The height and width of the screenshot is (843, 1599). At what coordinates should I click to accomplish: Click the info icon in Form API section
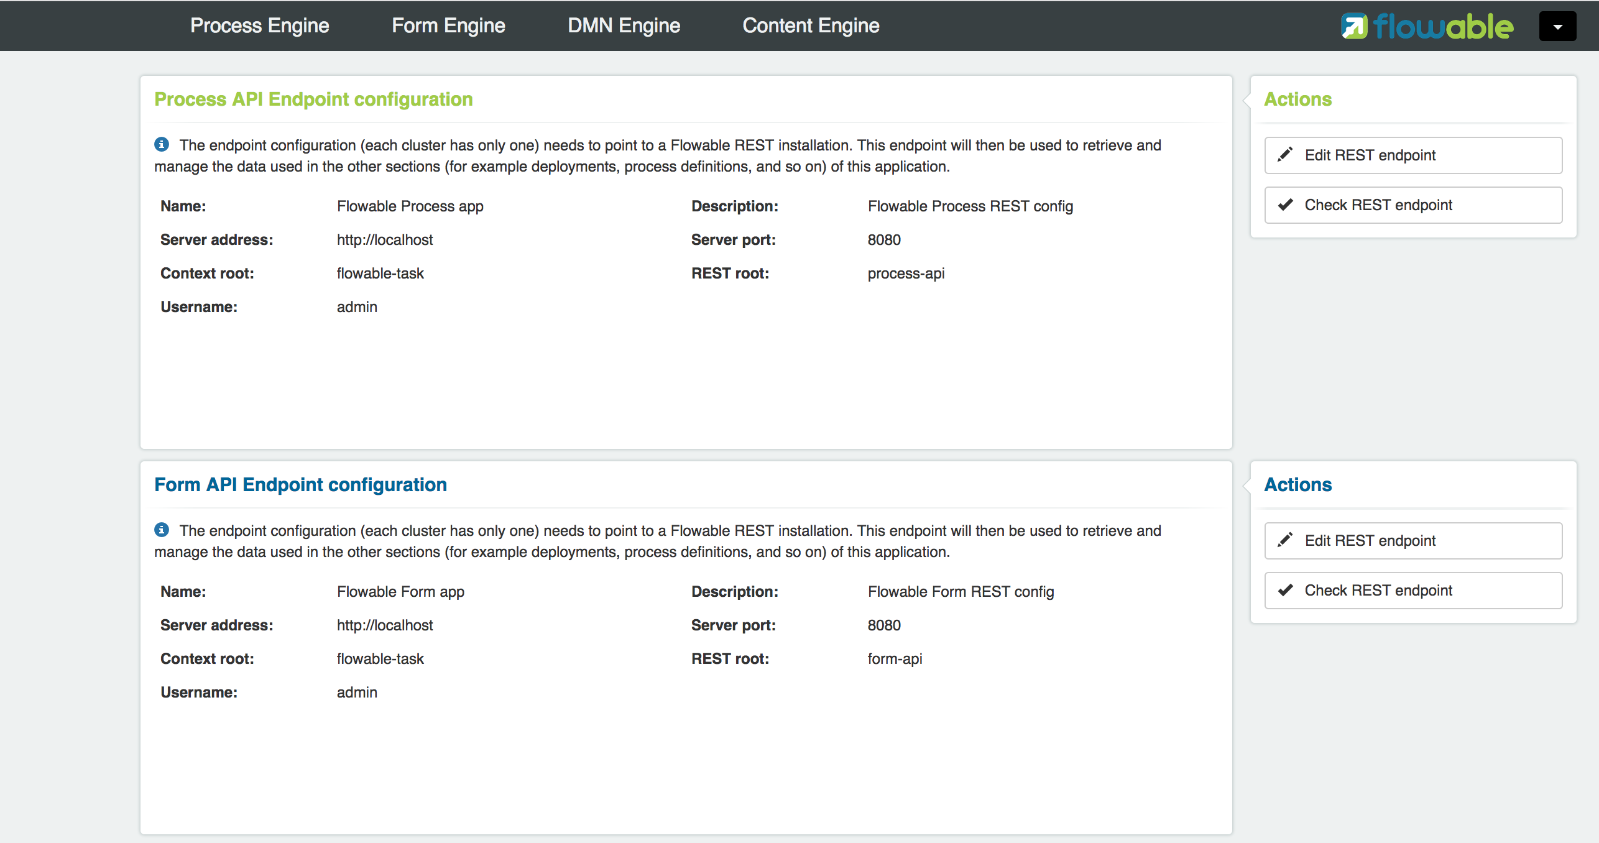pyautogui.click(x=162, y=530)
